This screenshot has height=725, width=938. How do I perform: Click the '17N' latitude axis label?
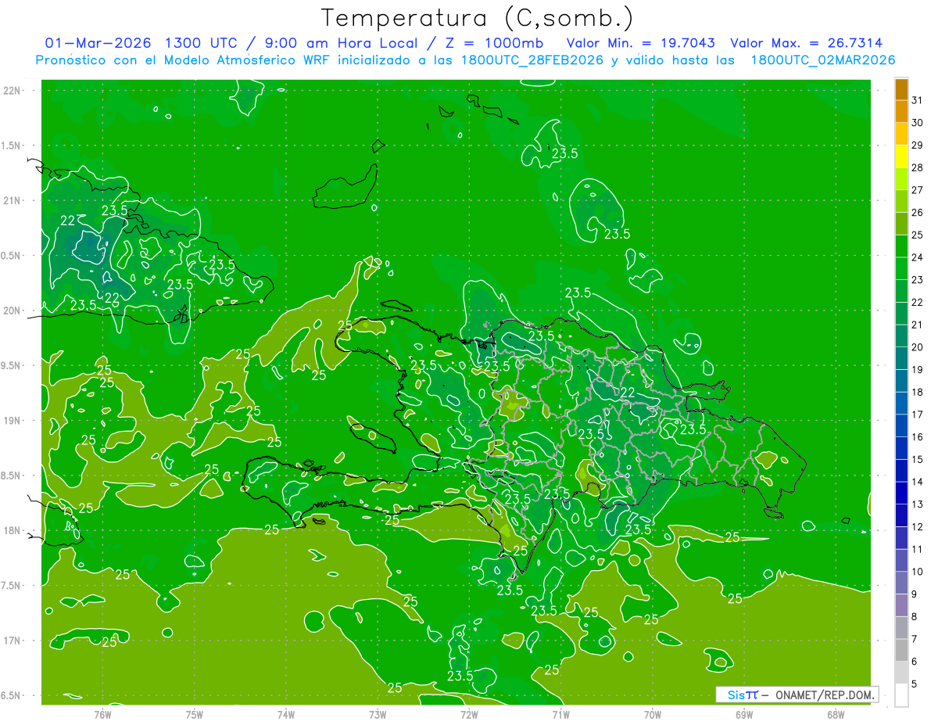13,641
